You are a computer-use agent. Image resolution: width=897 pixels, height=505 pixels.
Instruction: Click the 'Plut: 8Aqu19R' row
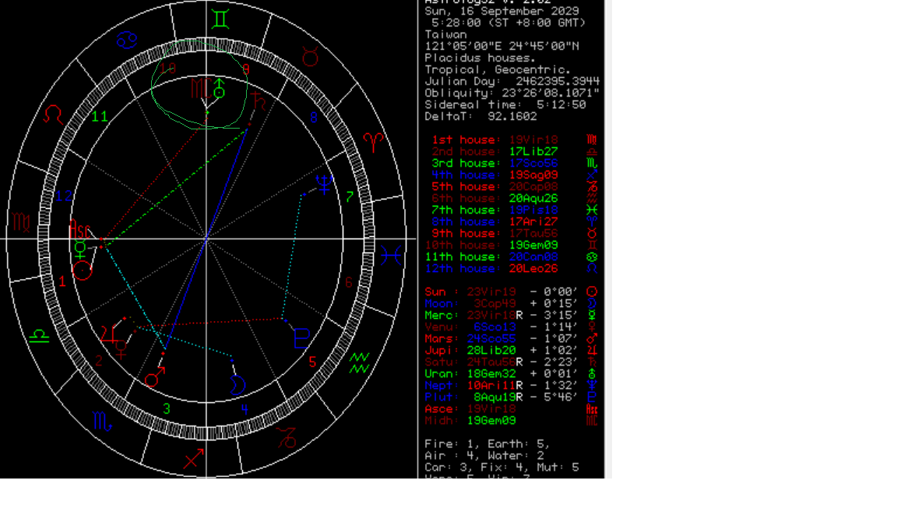point(511,397)
